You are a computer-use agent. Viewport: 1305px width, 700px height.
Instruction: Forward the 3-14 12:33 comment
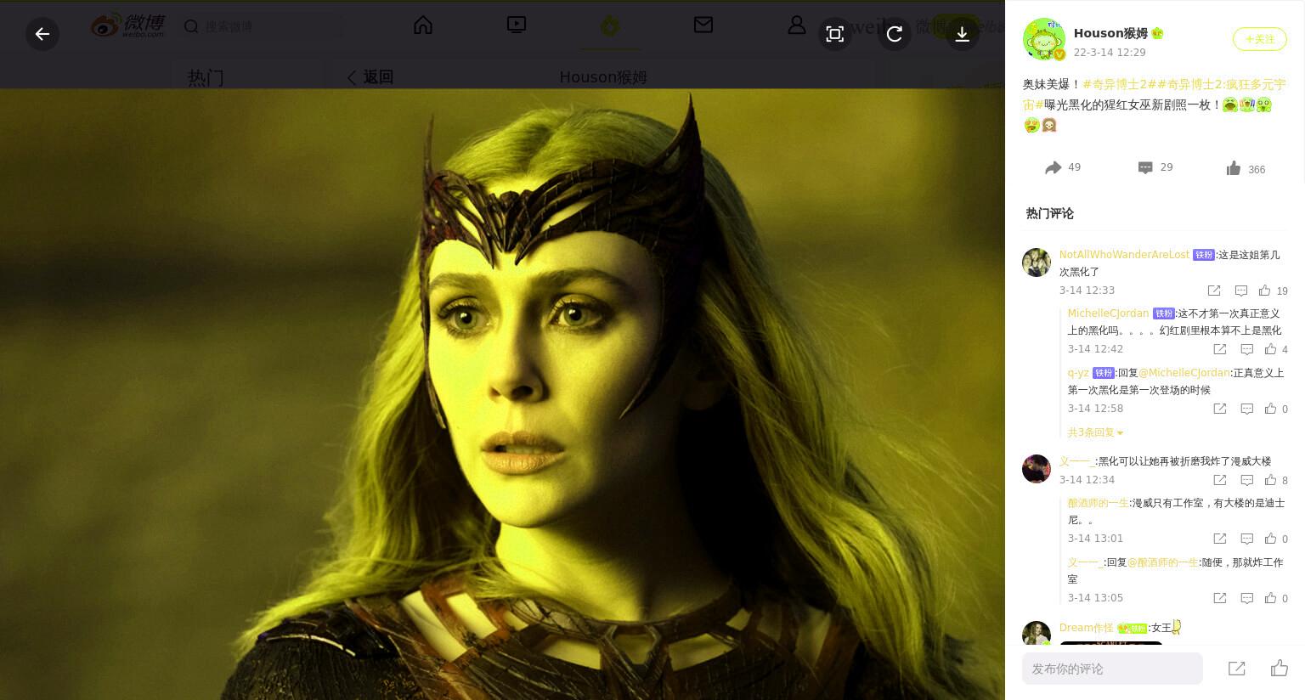point(1214,291)
